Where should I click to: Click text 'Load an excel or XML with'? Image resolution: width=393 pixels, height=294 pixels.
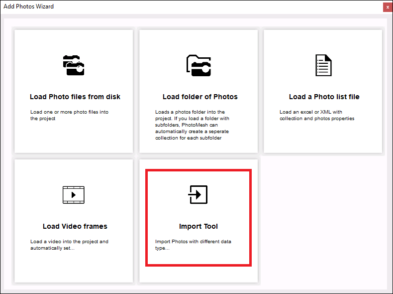click(x=311, y=112)
